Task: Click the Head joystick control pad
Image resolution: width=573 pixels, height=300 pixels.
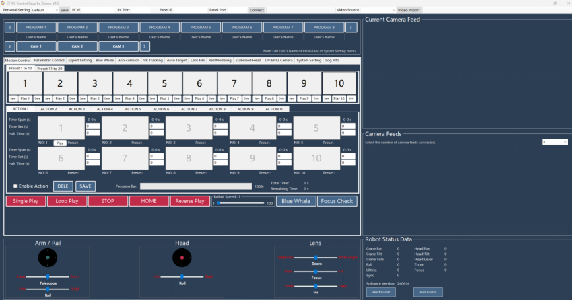Action: [182, 257]
